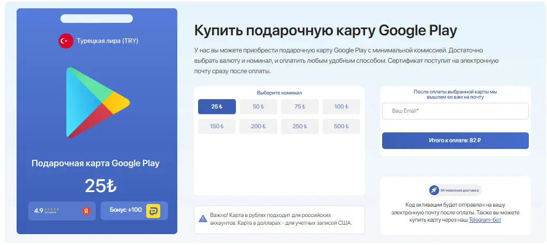
Task: Pick the 150 ₺ denomination
Action: point(217,126)
